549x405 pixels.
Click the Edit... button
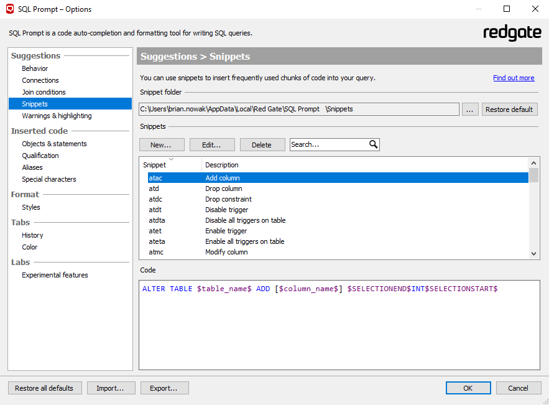pos(212,145)
